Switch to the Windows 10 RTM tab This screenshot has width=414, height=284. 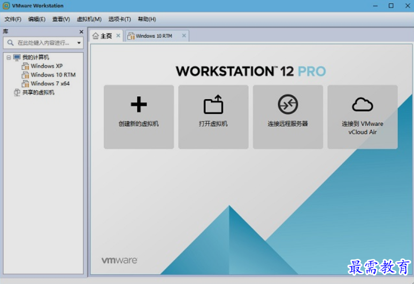(157, 36)
